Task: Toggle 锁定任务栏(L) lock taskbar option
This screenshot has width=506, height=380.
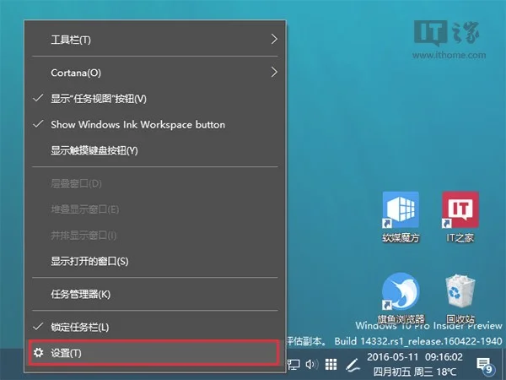Action: point(155,327)
